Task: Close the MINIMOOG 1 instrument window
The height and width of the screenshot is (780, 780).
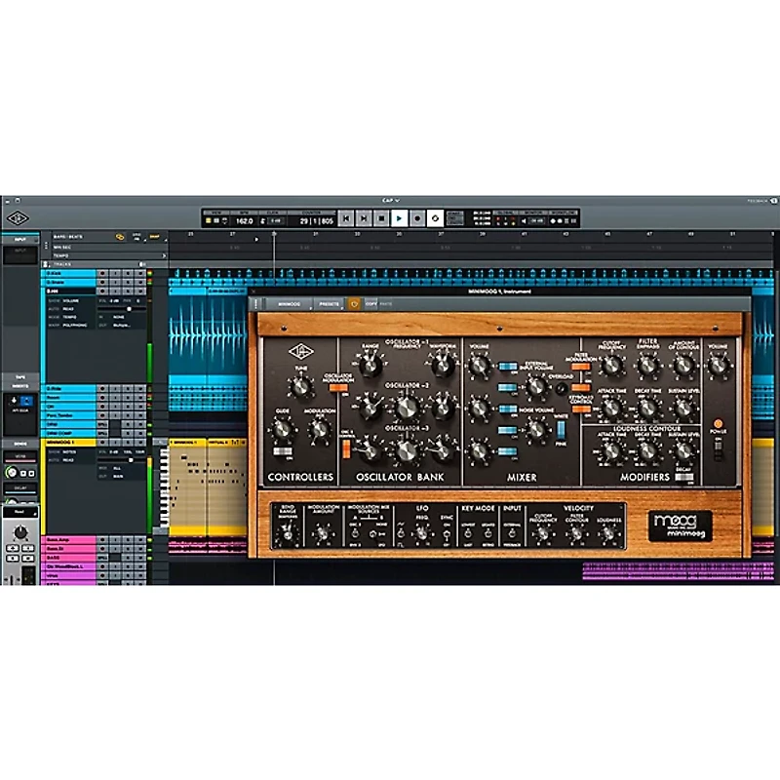Action: click(253, 292)
